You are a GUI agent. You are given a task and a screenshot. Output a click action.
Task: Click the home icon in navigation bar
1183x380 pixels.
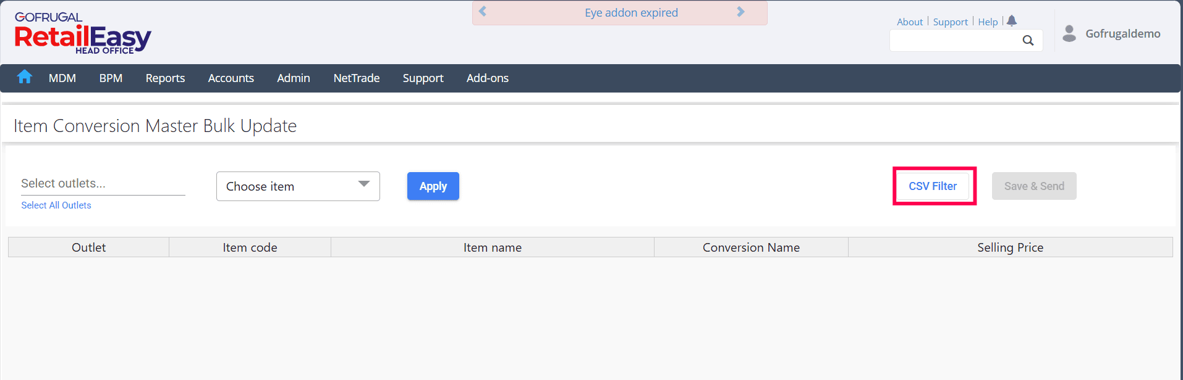(x=25, y=77)
